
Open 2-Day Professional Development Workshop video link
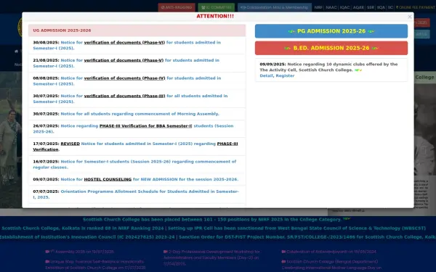pyautogui.click(x=211, y=257)
